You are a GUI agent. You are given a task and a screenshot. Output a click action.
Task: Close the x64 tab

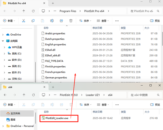(44, 87)
